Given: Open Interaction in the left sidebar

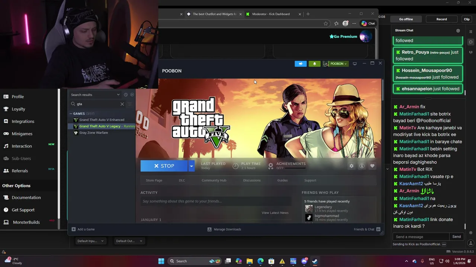Looking at the screenshot, I should [22, 146].
